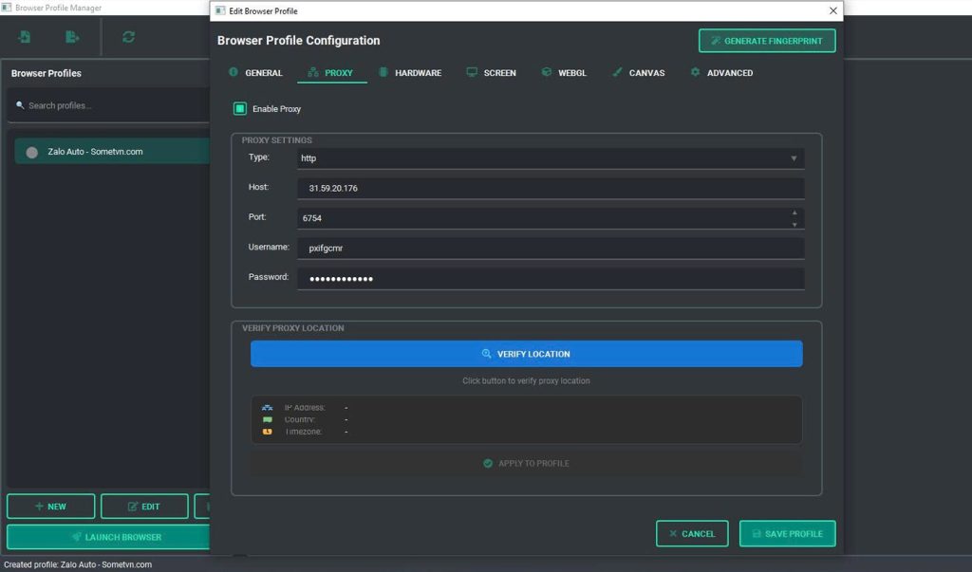Image resolution: width=972 pixels, height=572 pixels.
Task: Click the Canvas tab brush icon
Action: pos(618,72)
